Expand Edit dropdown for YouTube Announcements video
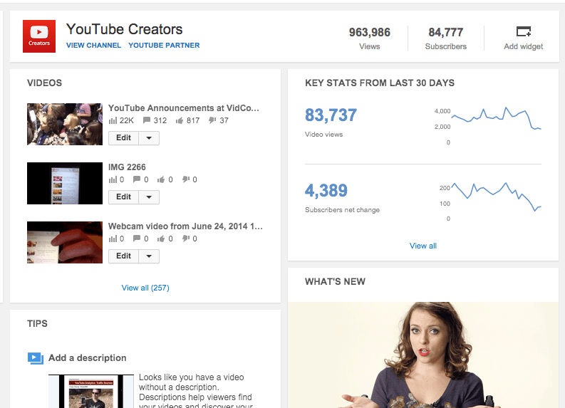The image size is (565, 408). 149,138
